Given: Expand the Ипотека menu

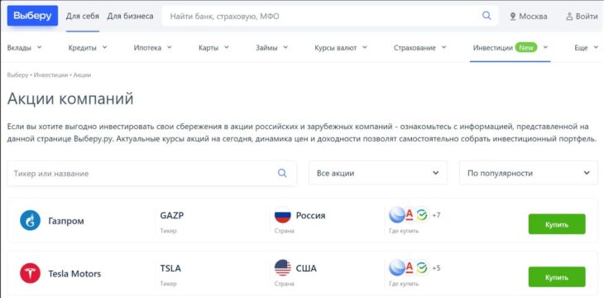Looking at the screenshot, I should pyautogui.click(x=152, y=48).
